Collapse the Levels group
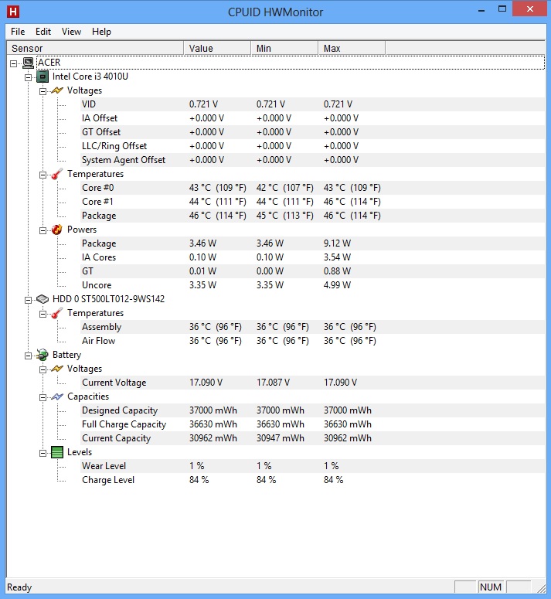The width and height of the screenshot is (551, 599). pyautogui.click(x=43, y=453)
